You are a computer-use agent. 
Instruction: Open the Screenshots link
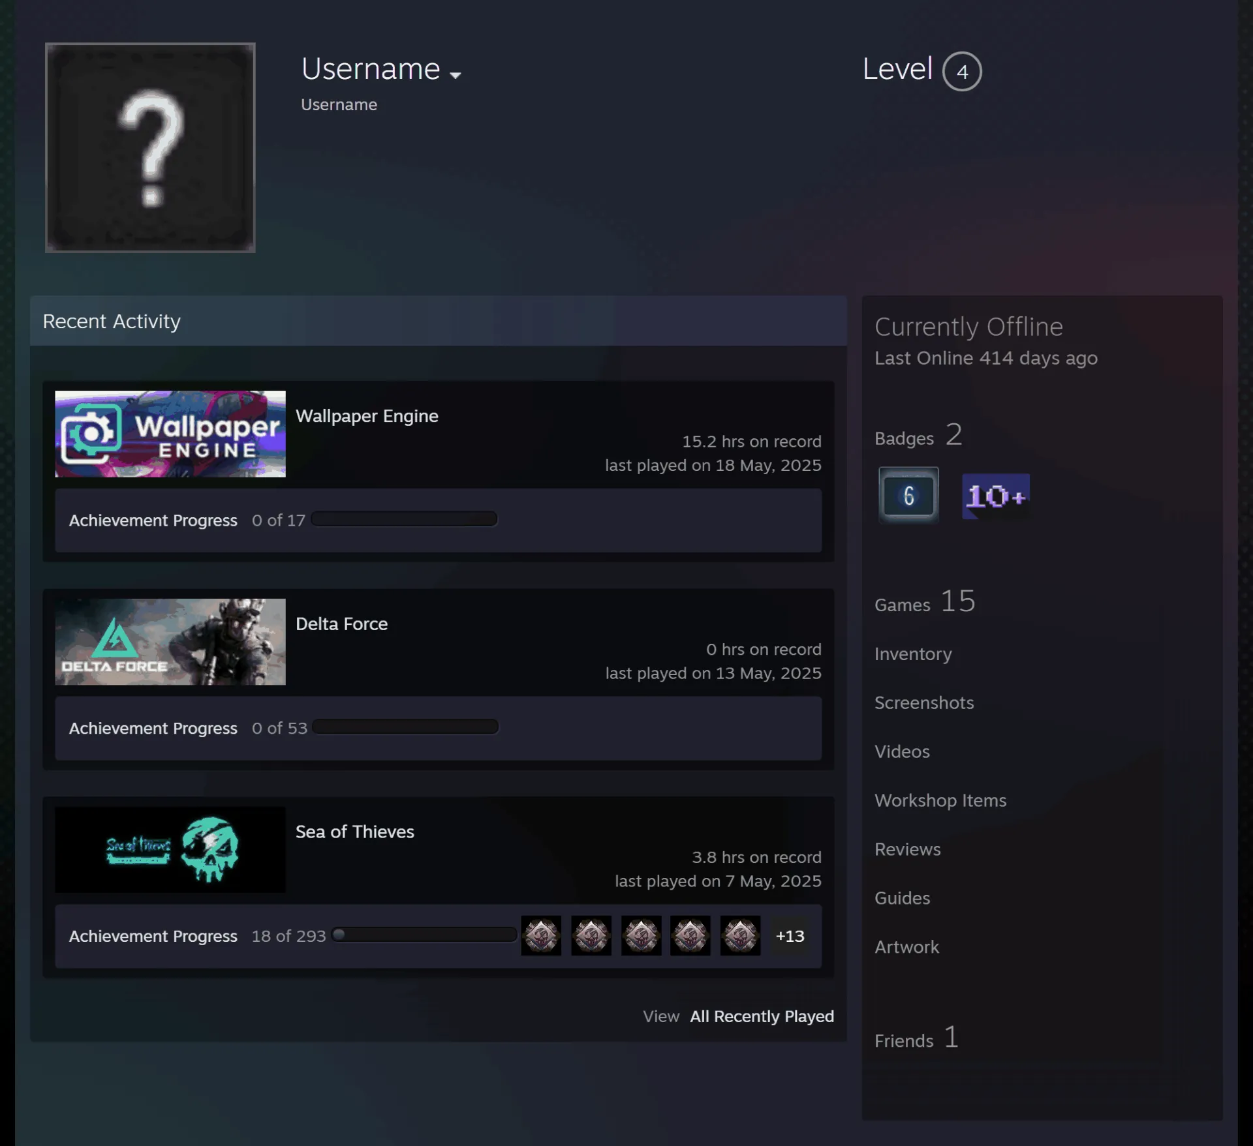pos(924,702)
